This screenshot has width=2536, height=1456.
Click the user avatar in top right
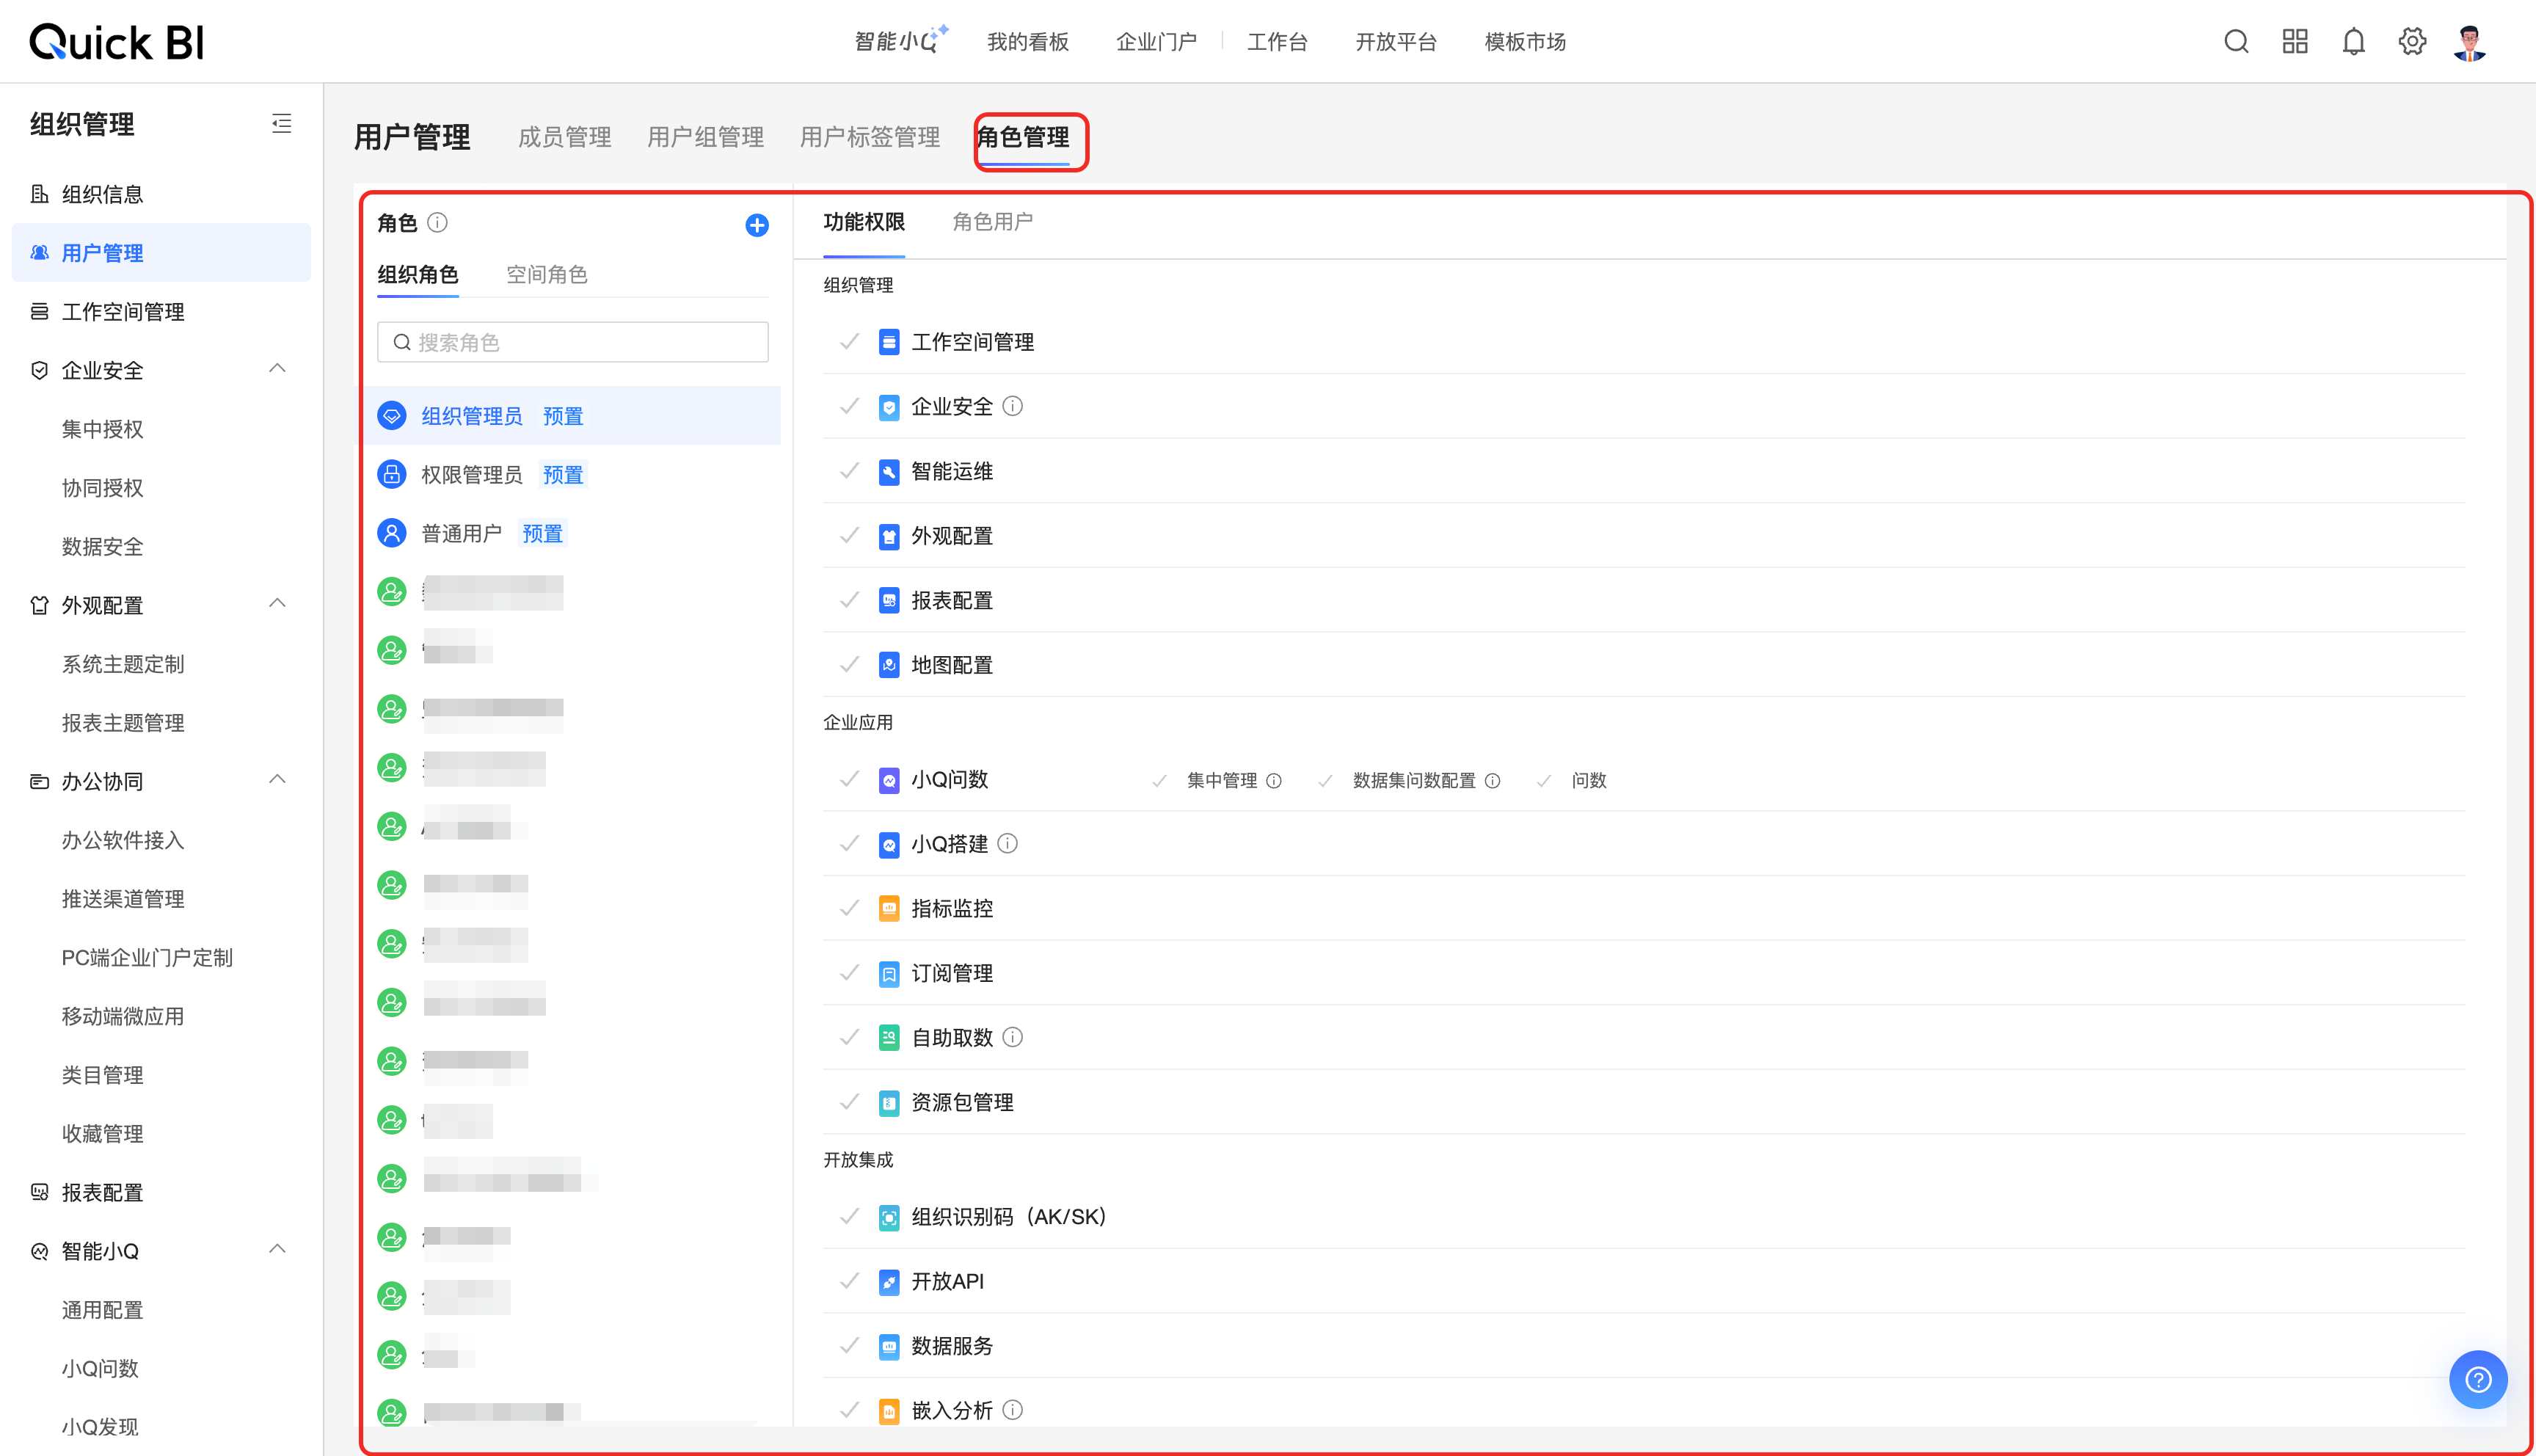click(2470, 42)
